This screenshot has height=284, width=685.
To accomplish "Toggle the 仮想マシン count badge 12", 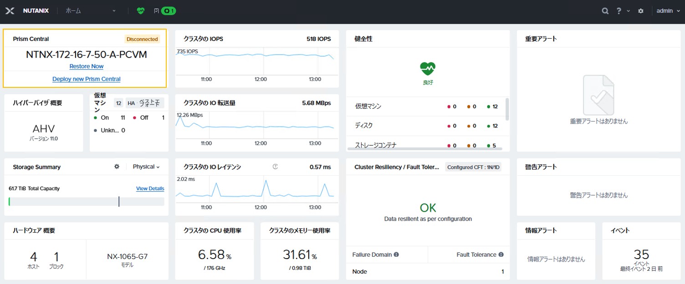I will [x=118, y=103].
